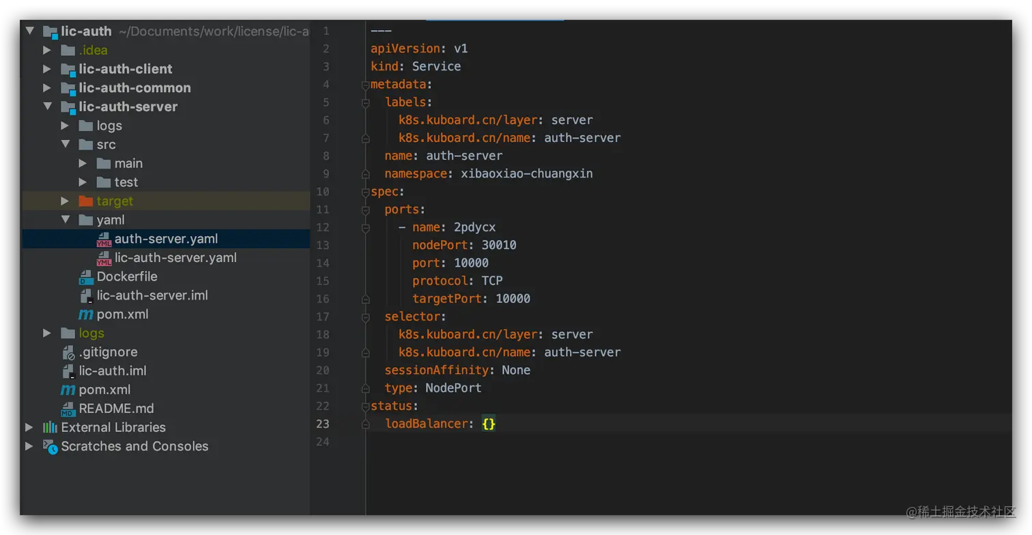Fold the labels block at line 5
1032x535 pixels.
click(366, 102)
